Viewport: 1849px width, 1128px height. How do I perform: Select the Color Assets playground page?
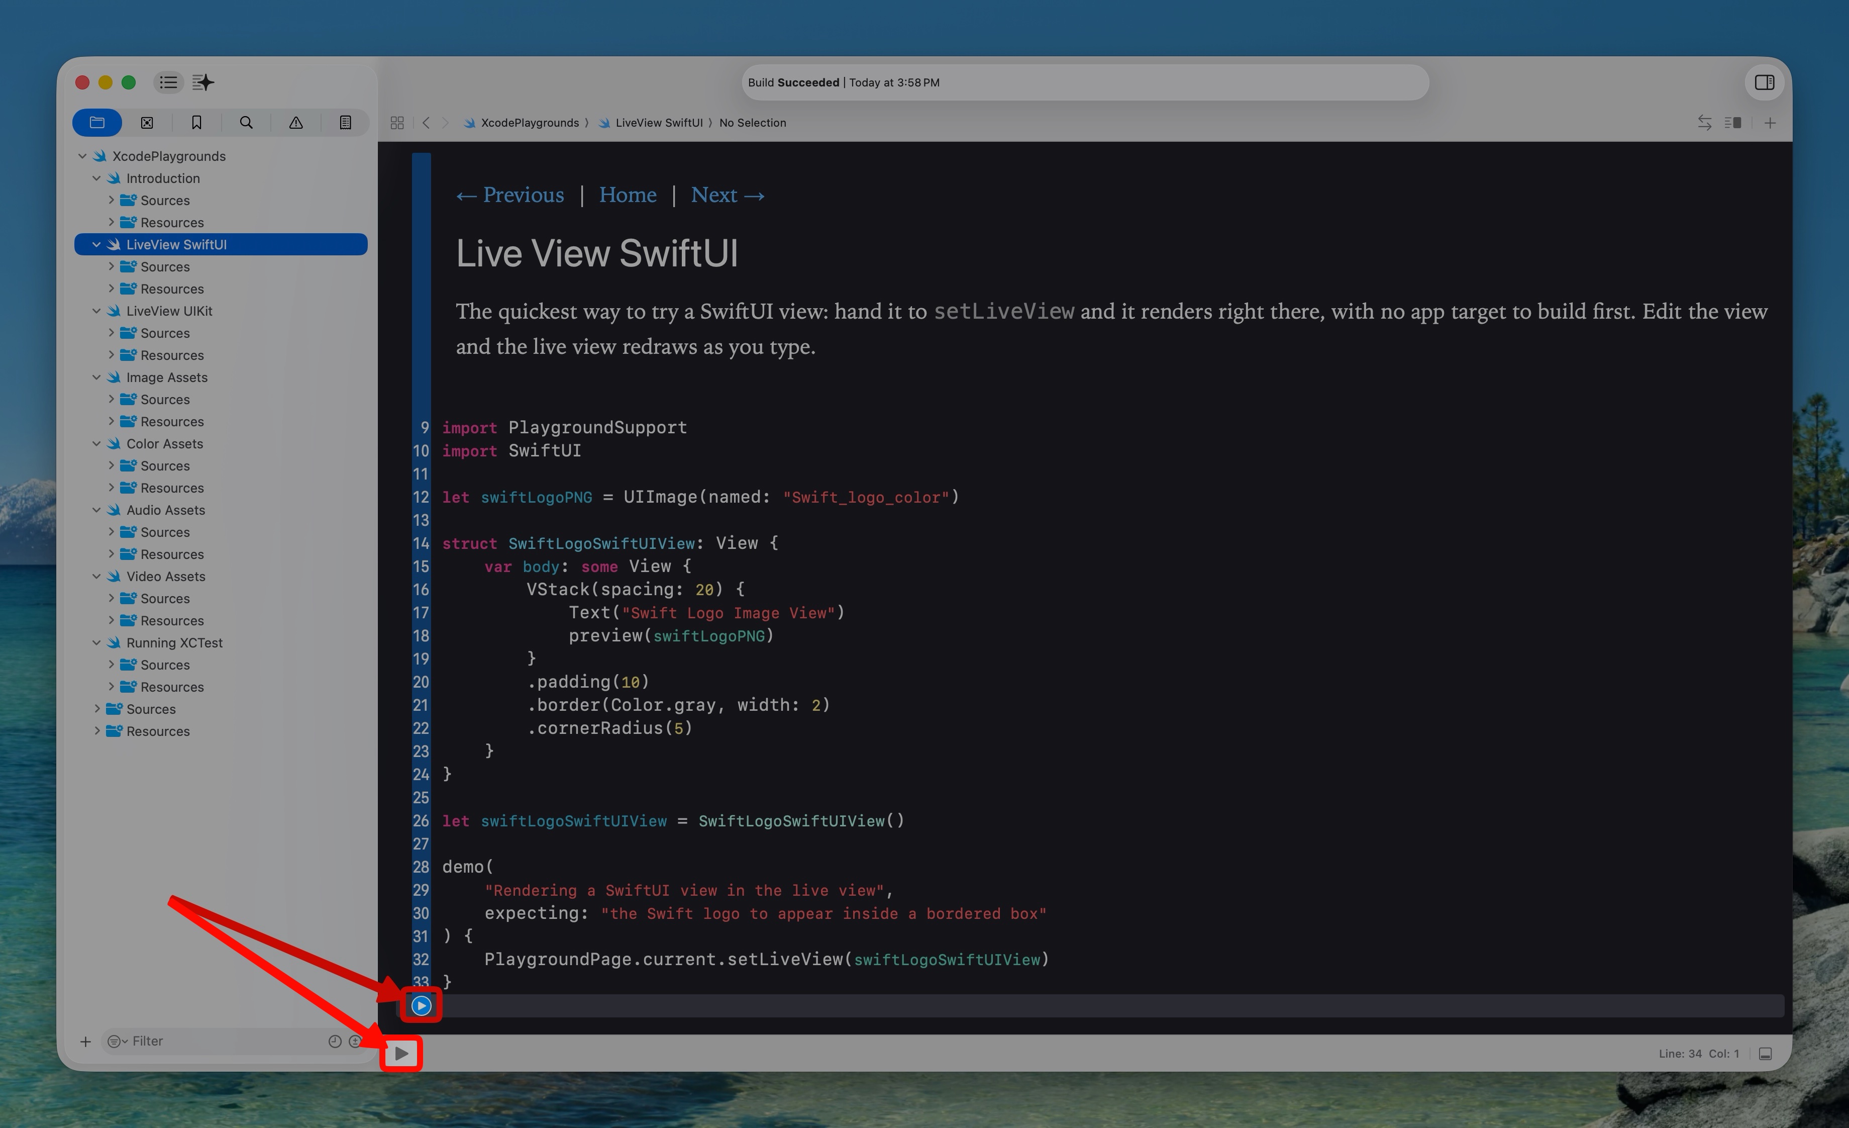click(221, 443)
